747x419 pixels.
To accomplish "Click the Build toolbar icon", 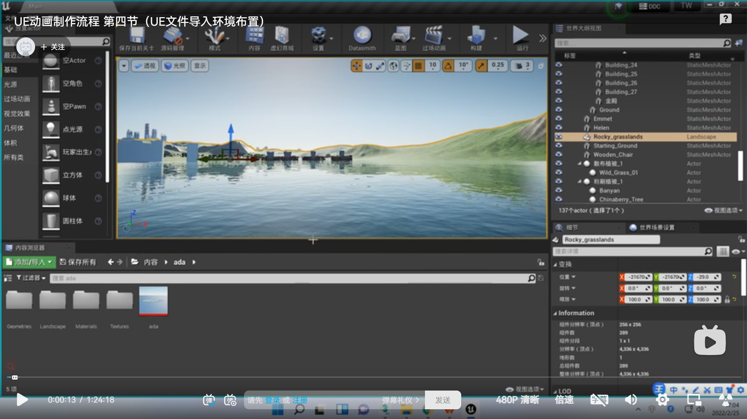I will [476, 36].
